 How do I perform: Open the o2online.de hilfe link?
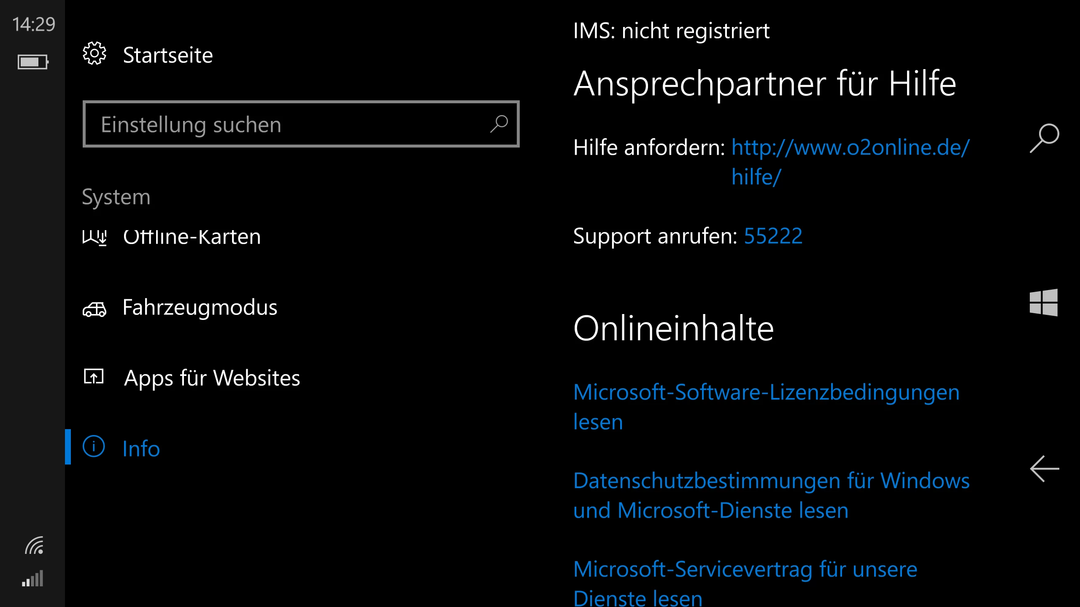850,148
